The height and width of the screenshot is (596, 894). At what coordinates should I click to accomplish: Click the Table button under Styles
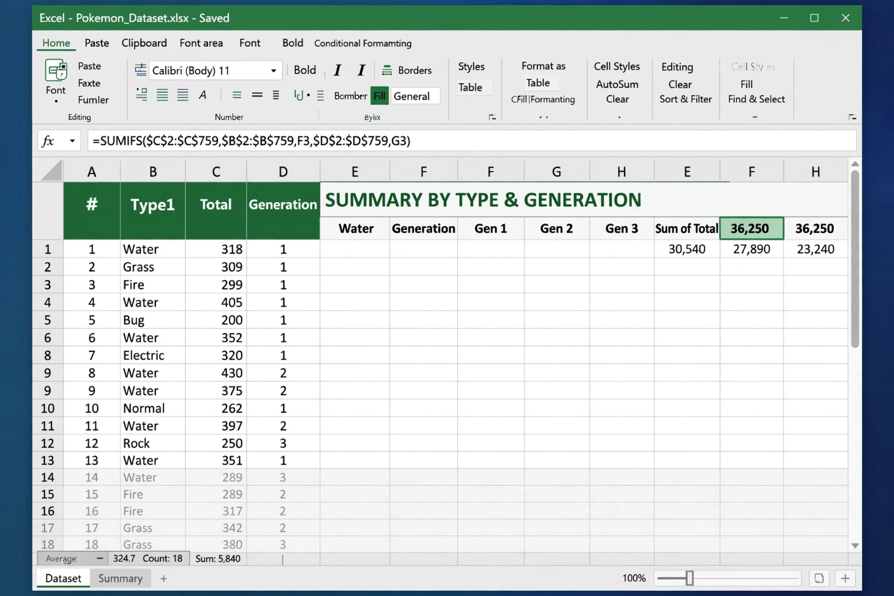pyautogui.click(x=470, y=87)
